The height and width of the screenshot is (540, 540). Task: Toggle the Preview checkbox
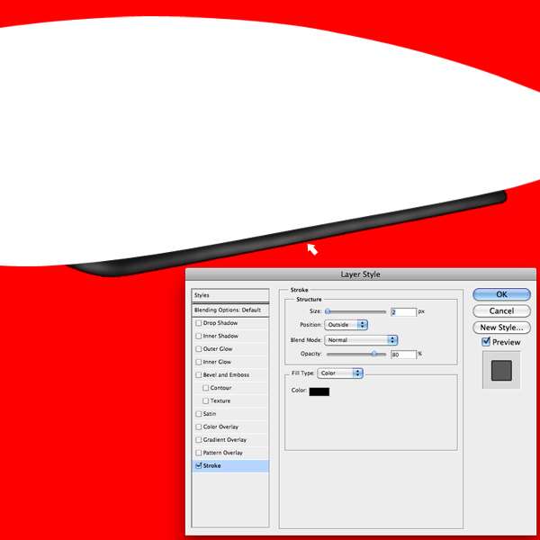pyautogui.click(x=486, y=342)
